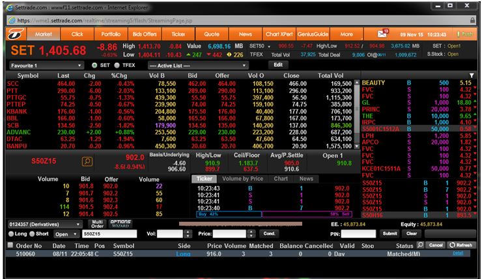
Task: Focus the symbol input field showing S50Z15
Action: pyautogui.click(x=109, y=234)
